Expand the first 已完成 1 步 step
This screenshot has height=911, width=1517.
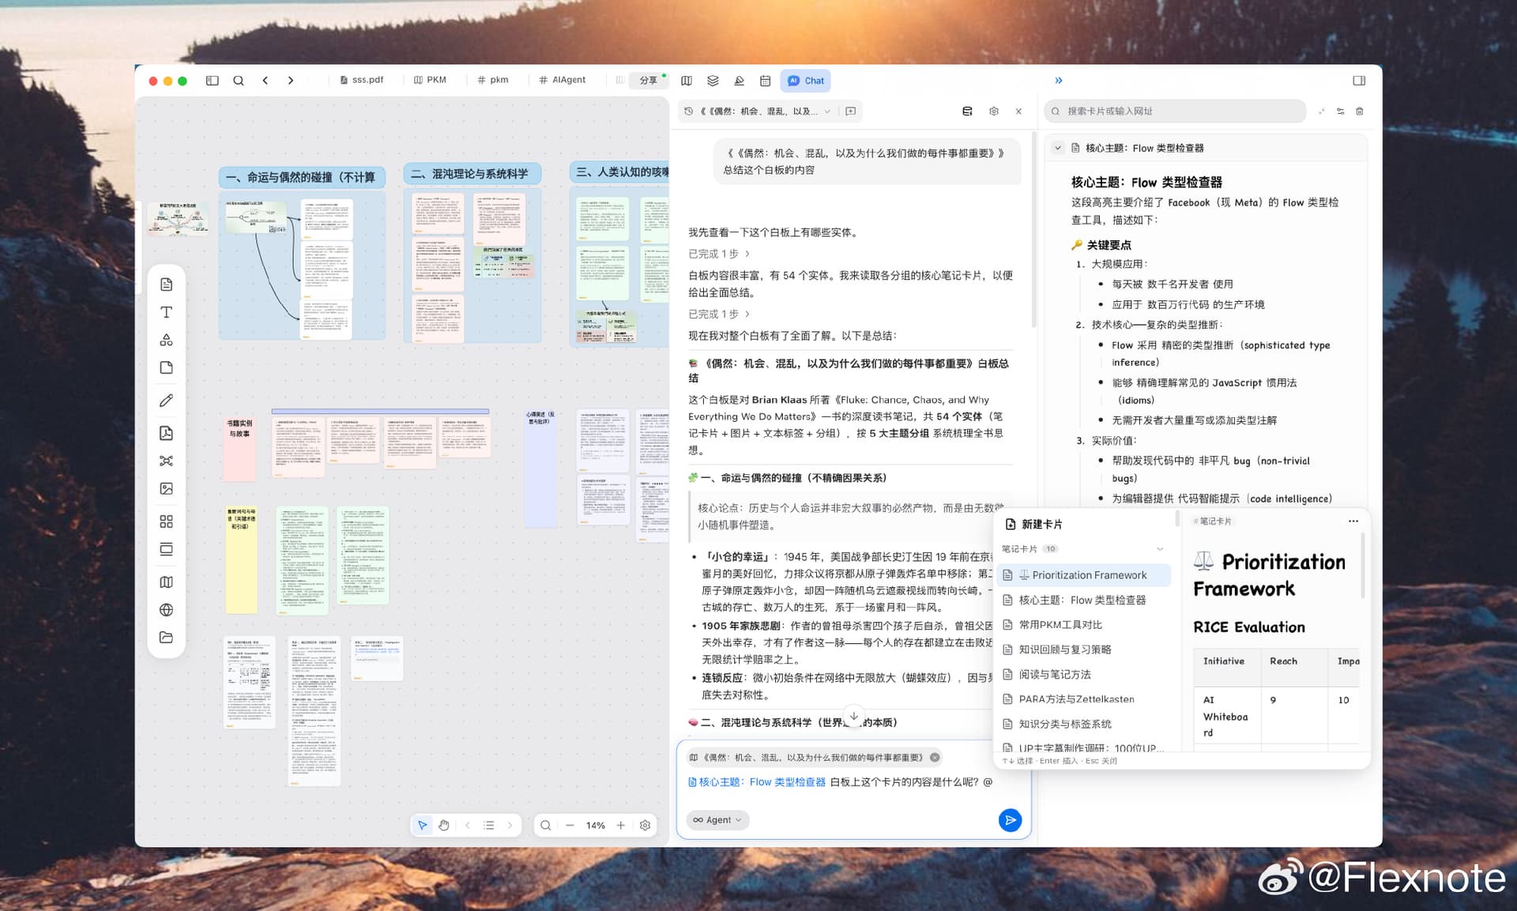point(719,254)
